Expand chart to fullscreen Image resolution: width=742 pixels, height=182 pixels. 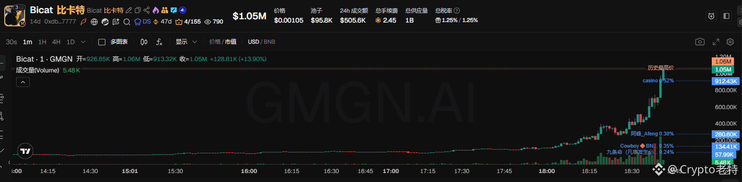[716, 42]
